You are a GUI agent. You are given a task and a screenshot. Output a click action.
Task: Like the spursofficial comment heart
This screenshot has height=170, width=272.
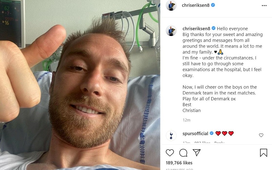[261, 135]
